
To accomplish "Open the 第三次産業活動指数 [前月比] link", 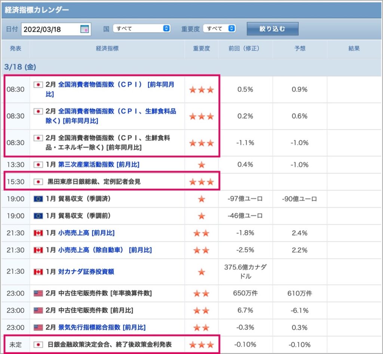I will (99, 165).
